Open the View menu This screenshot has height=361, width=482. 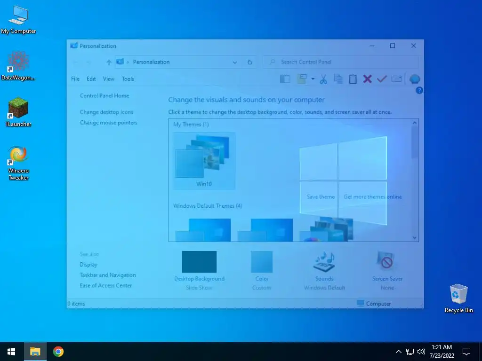[109, 79]
